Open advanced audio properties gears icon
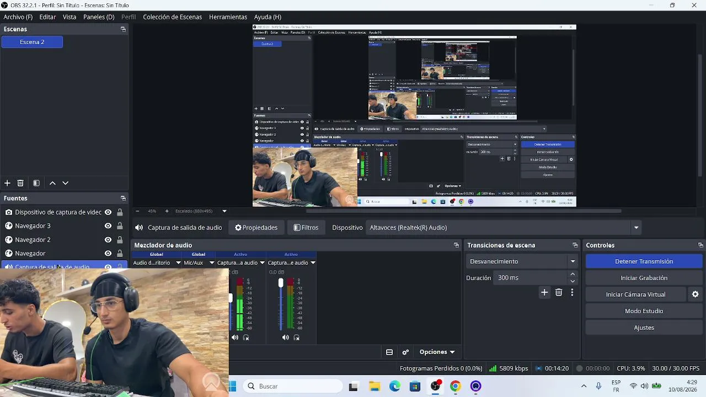Viewport: 706px width, 397px height. pyautogui.click(x=406, y=352)
